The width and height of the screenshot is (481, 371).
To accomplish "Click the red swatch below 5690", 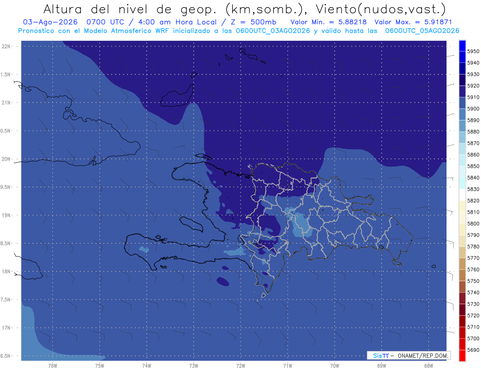I will tap(462, 355).
